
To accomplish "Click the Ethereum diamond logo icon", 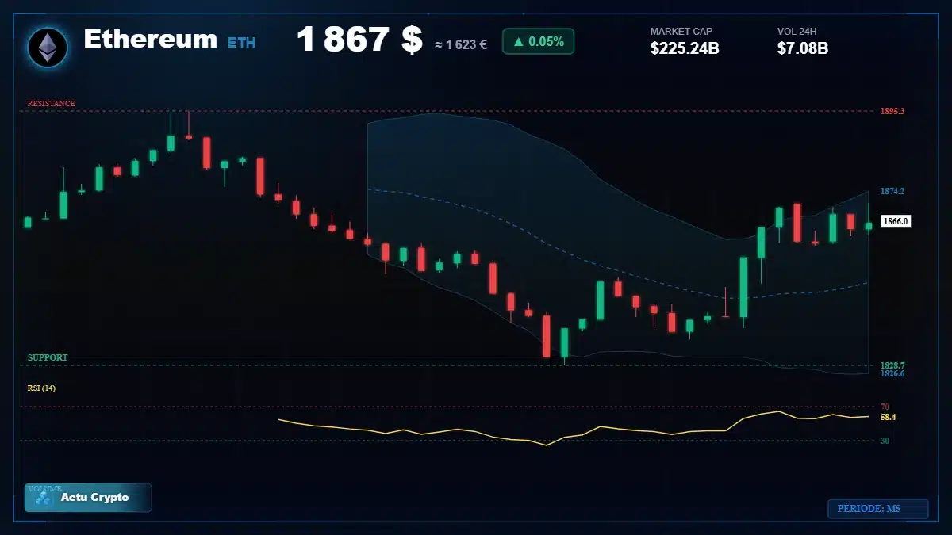I will pos(48,48).
